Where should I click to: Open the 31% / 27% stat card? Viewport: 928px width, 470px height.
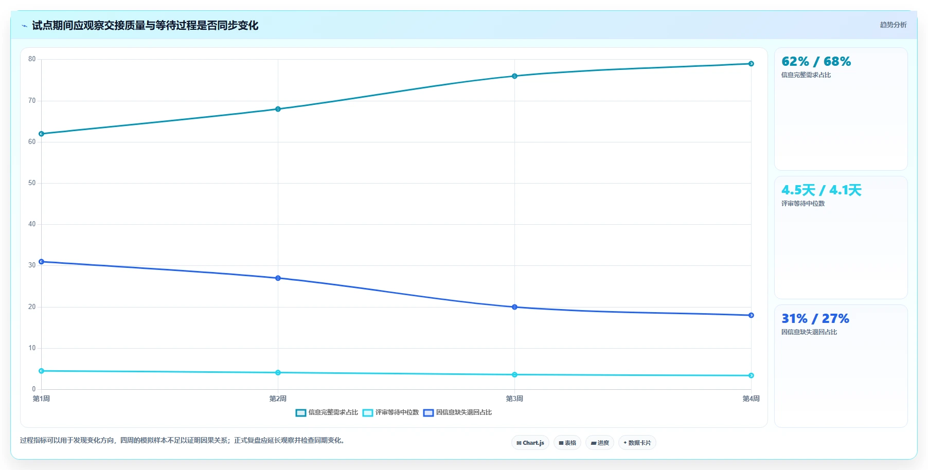click(x=841, y=366)
